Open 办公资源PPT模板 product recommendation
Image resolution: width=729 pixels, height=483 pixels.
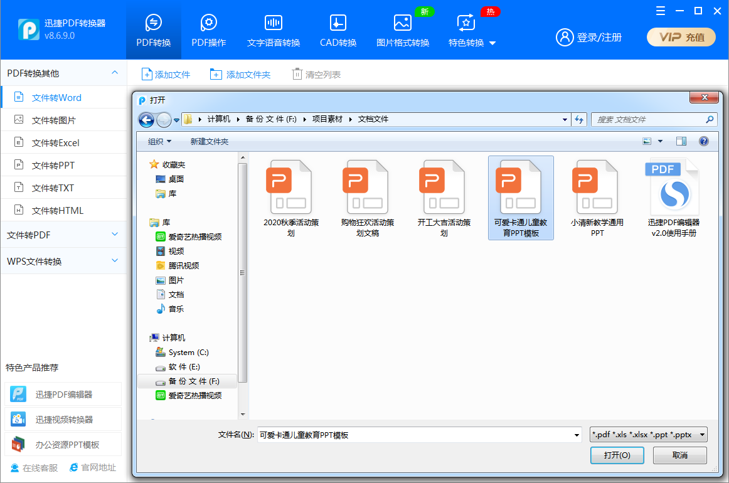[x=63, y=444]
